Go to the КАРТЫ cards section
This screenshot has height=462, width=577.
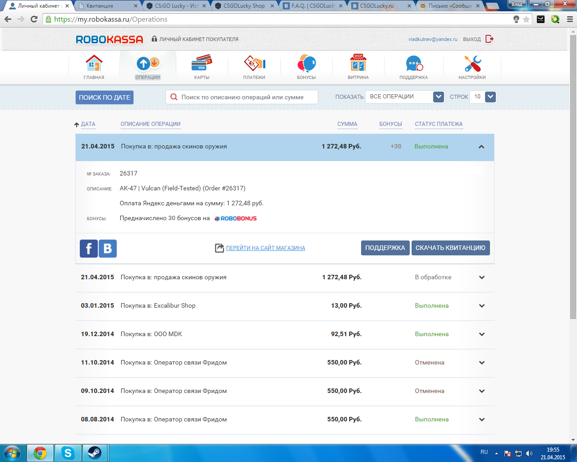(201, 64)
